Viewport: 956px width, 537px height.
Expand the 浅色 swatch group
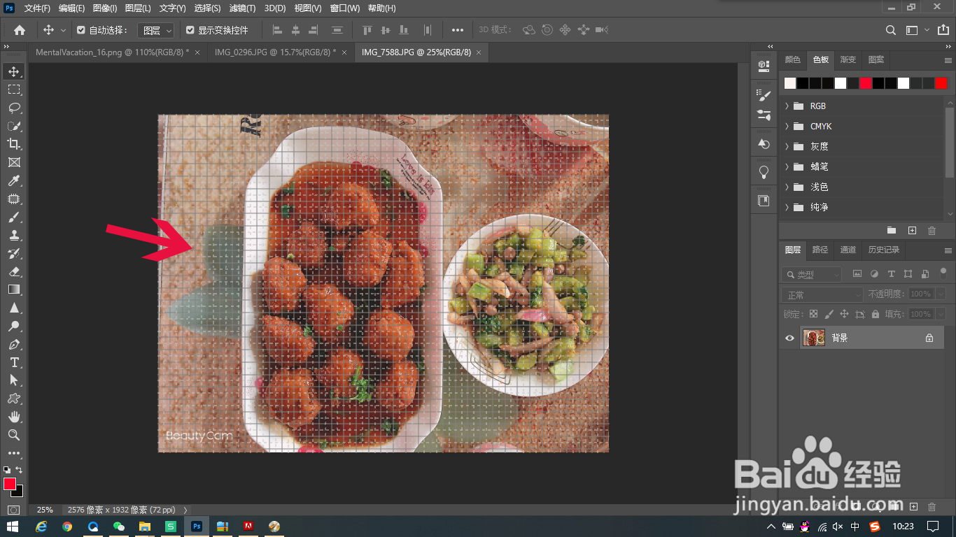coord(787,187)
